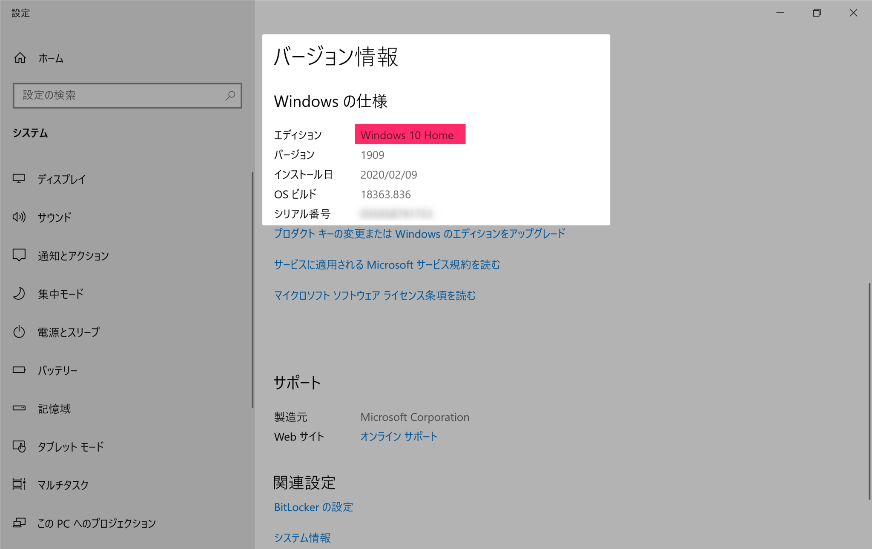This screenshot has height=549, width=872.
Task: Read the Microsoft サービス規約 link
Action: click(387, 265)
